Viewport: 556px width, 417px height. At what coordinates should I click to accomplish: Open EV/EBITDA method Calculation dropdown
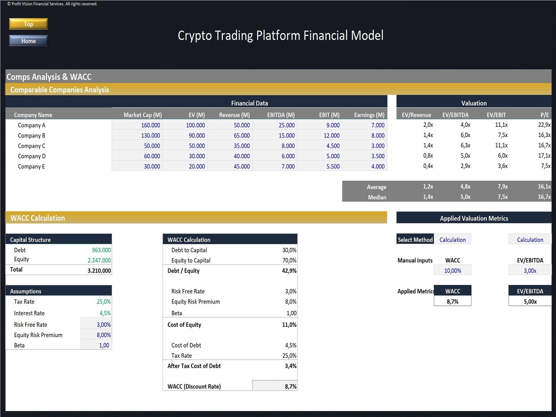click(530, 239)
